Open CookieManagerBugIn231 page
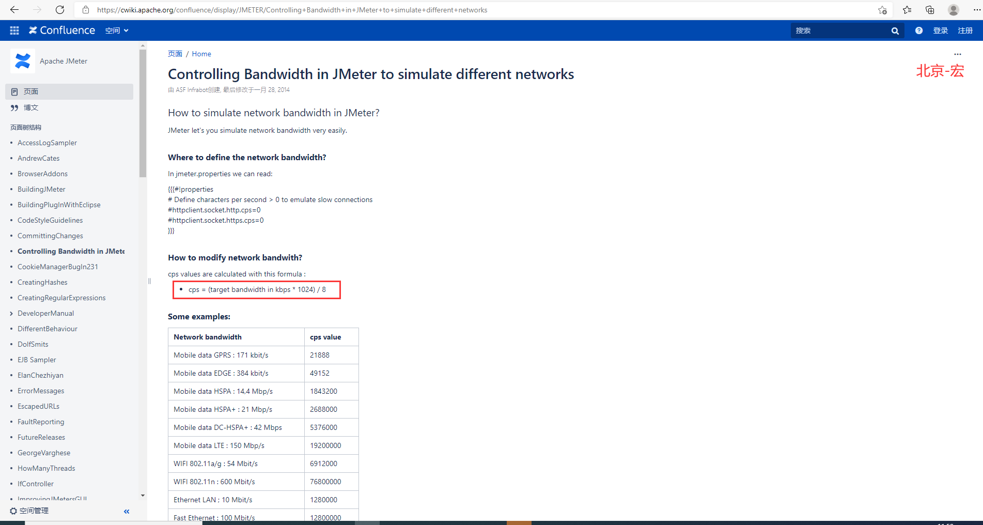The image size is (983, 525). point(58,267)
